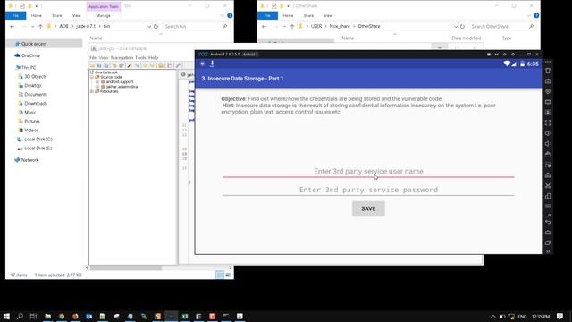The image size is (572, 322).
Task: Open Explorer help icon in the bin window
Action: click(x=230, y=15)
